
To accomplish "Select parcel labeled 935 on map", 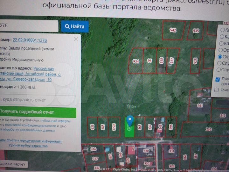I will click(196, 31).
